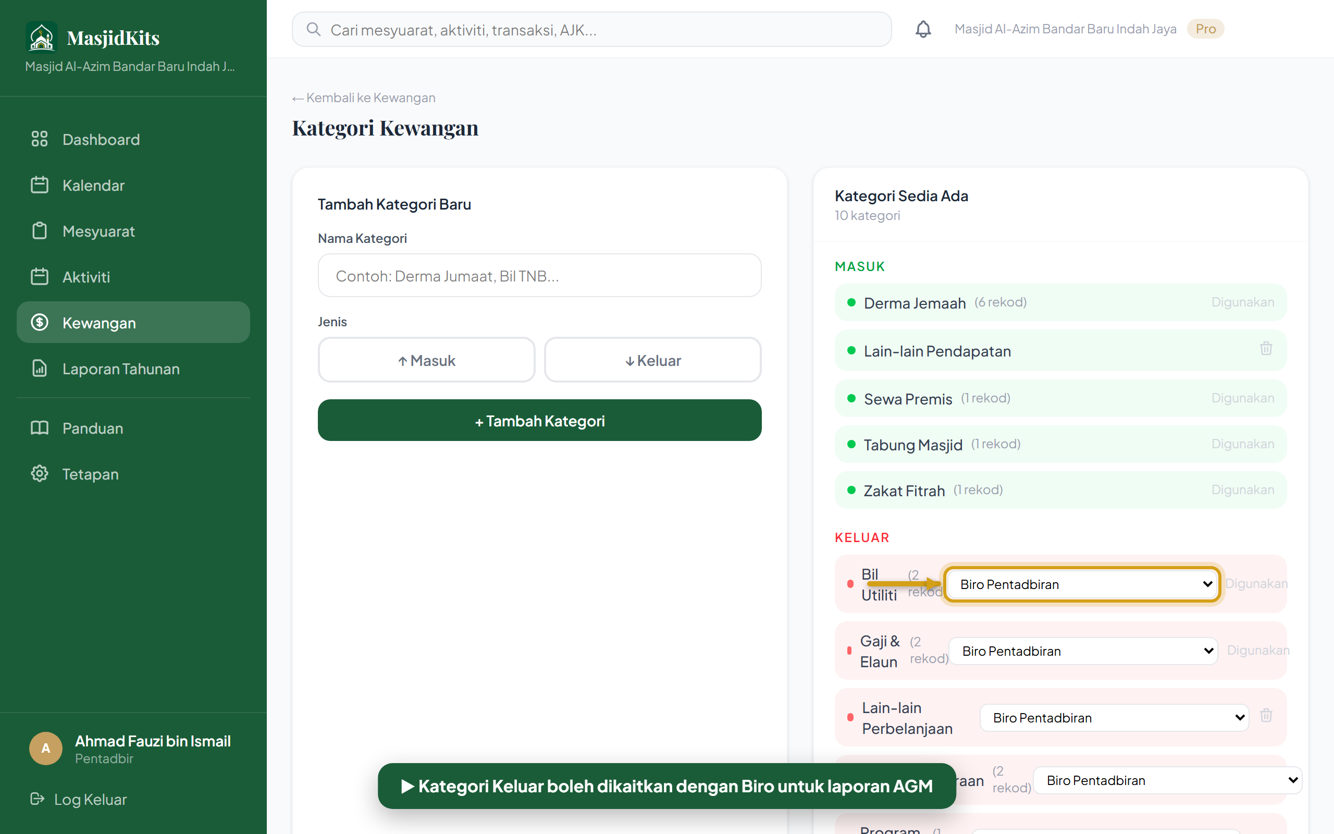Click Log Keluar to sign out
The width and height of the screenshot is (1334, 834).
click(x=79, y=799)
